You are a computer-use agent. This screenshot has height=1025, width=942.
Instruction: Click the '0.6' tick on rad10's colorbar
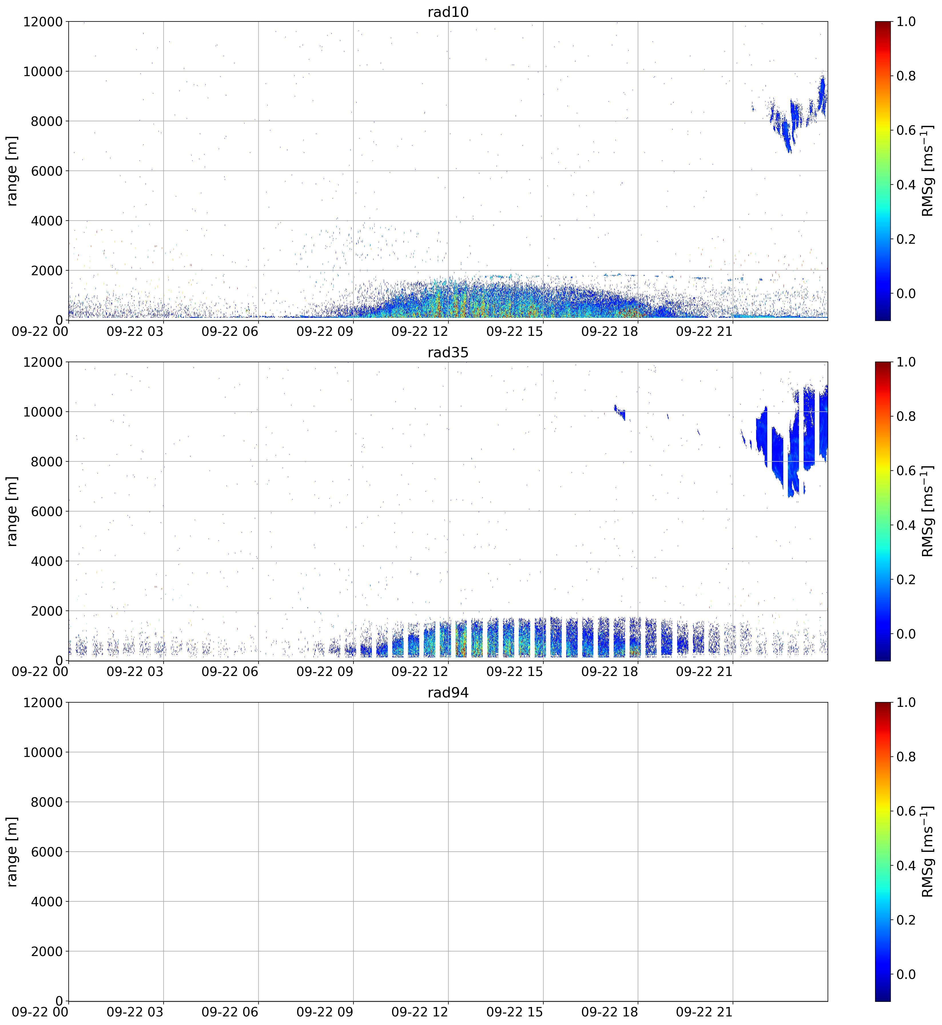906,130
